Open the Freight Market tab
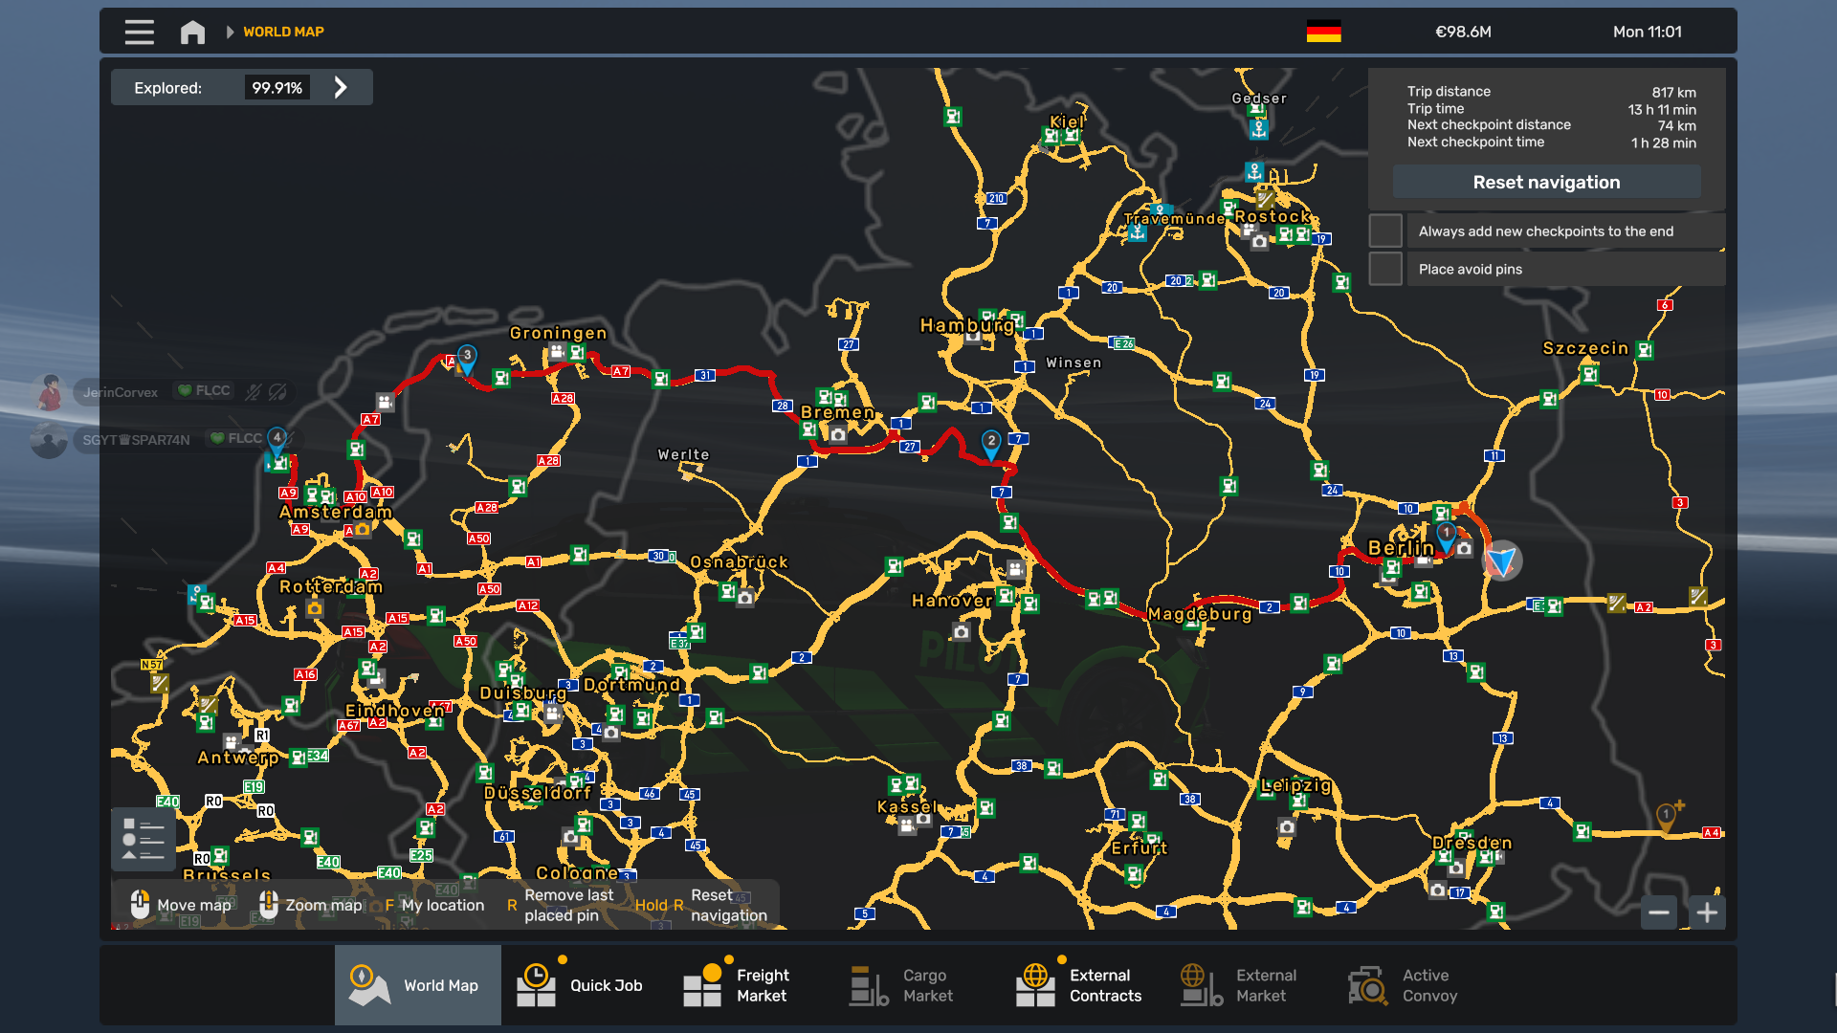This screenshot has width=1837, height=1033. click(750, 985)
